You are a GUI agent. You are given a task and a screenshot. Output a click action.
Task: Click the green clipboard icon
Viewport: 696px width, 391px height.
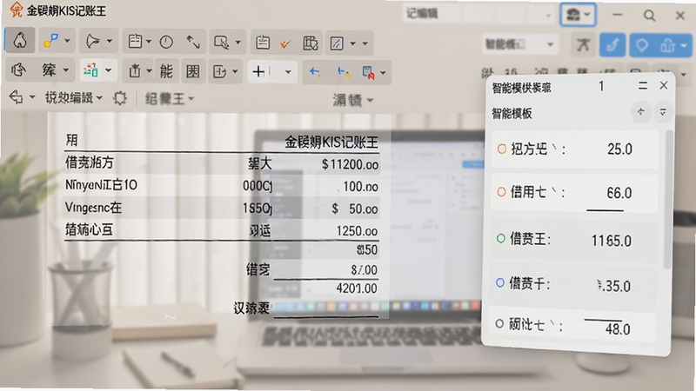pos(263,43)
